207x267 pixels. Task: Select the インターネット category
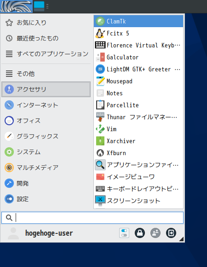click(x=46, y=105)
